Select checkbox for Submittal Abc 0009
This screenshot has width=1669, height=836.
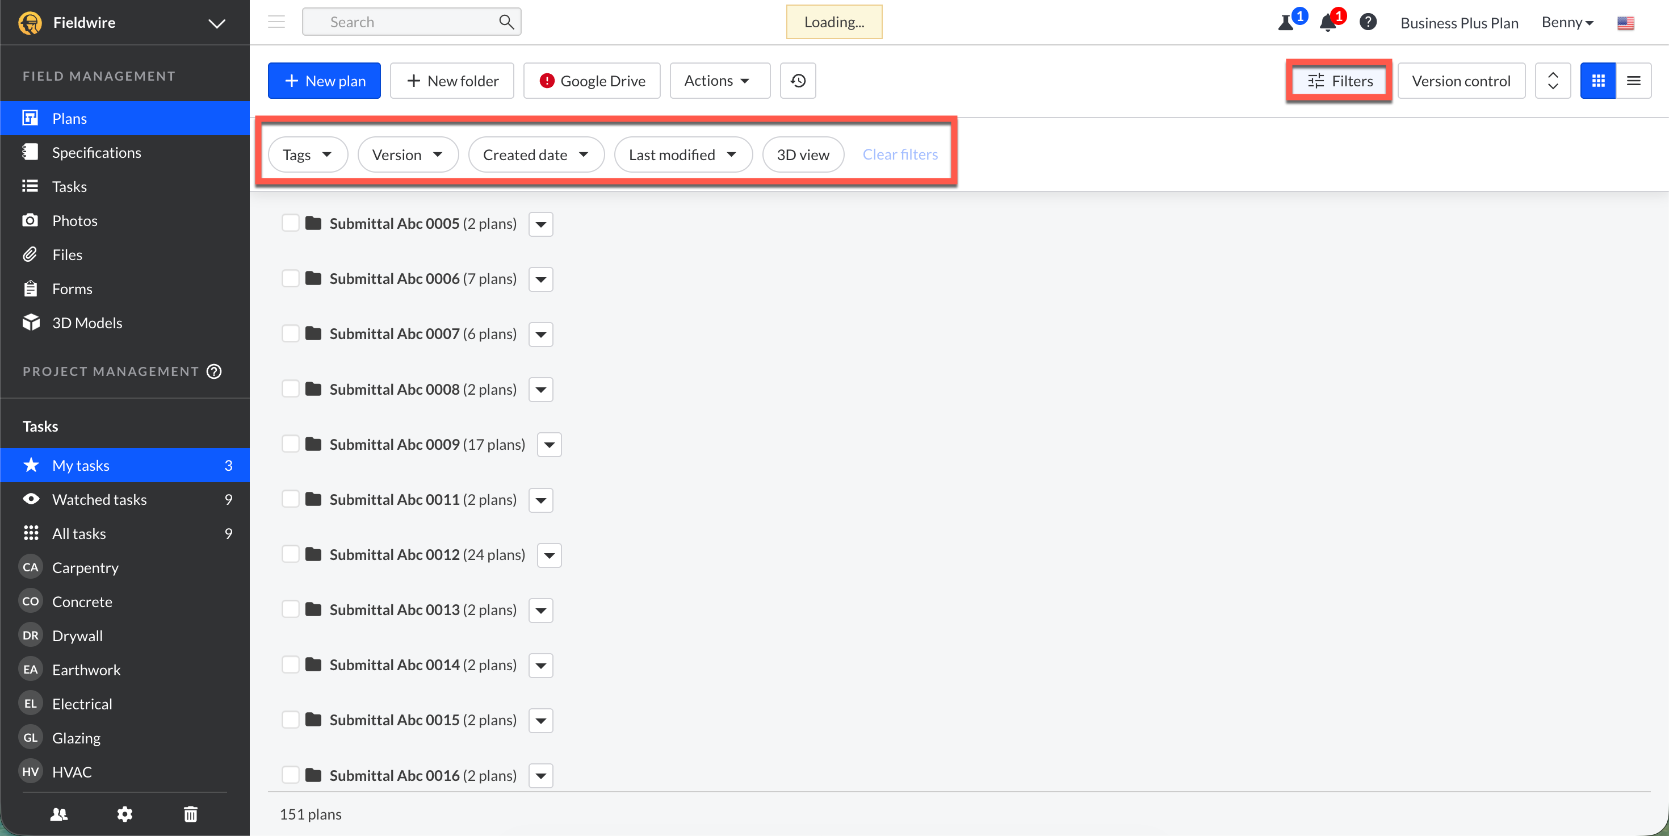[290, 445]
